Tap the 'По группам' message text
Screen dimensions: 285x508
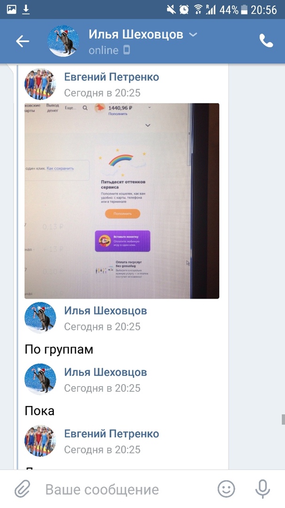(59, 350)
